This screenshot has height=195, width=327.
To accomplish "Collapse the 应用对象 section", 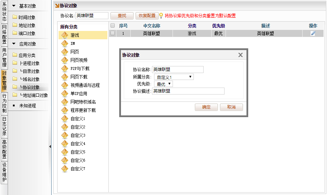I will [x=14, y=44].
